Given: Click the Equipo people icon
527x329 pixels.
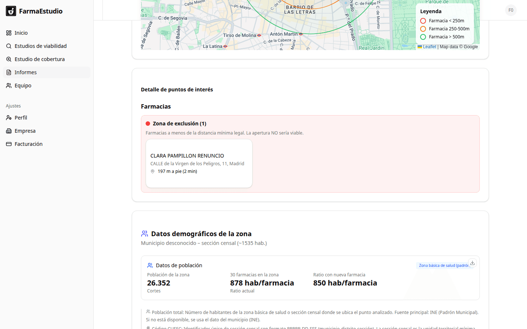Looking at the screenshot, I should coord(9,86).
